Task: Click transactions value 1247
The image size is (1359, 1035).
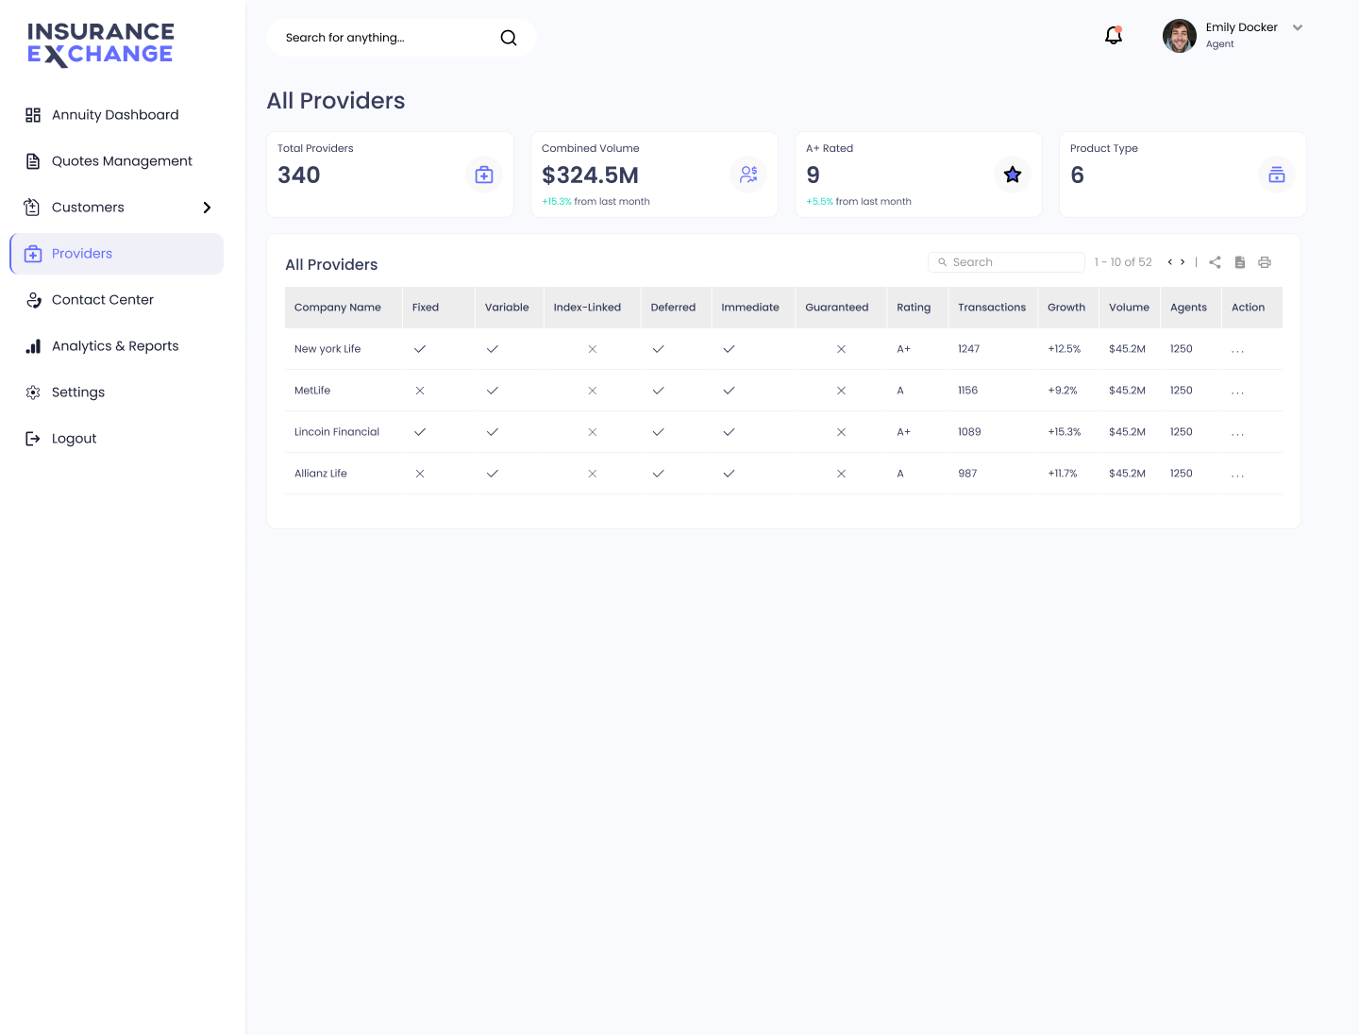Action: point(969,349)
